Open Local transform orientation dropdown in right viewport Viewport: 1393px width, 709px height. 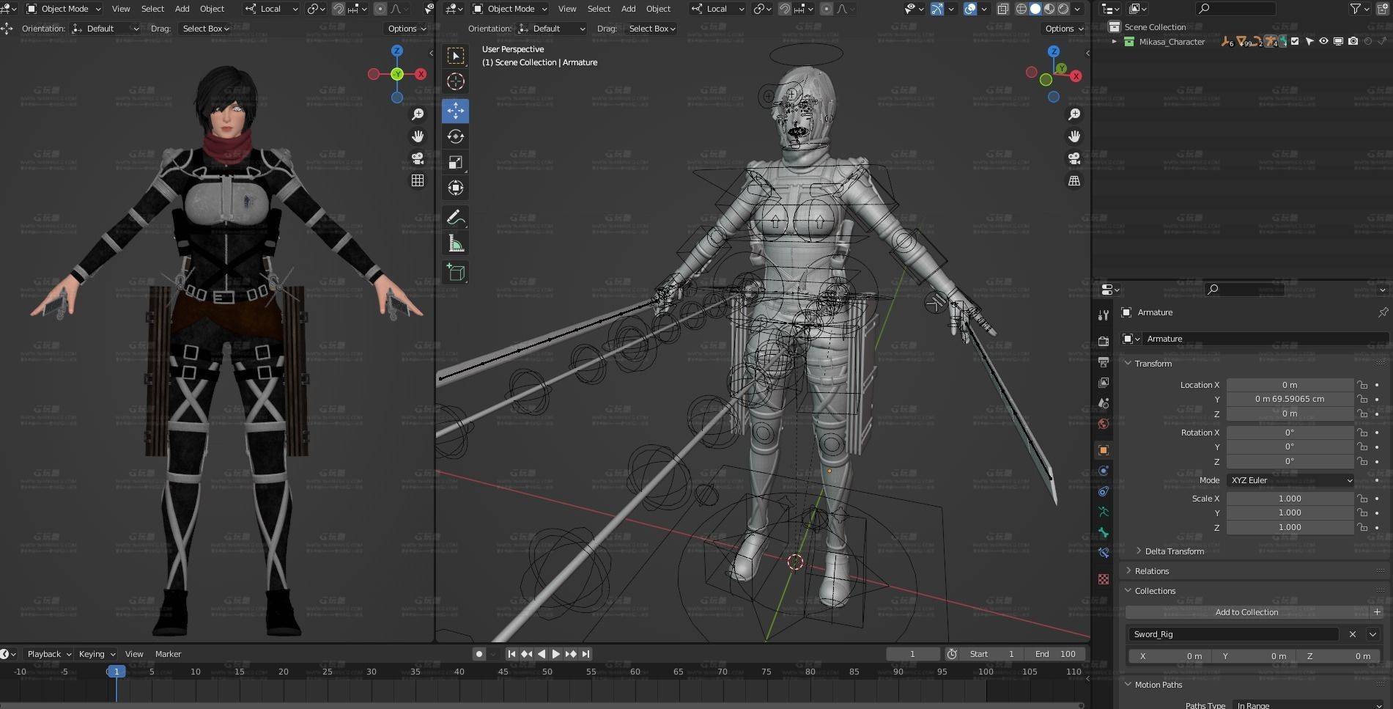(x=717, y=9)
